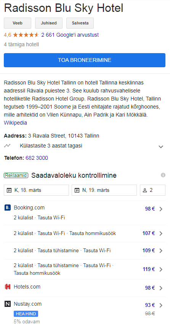170x326 pixels.
Task: Click calendar icon in check-out date field
Action: [x=77, y=190]
